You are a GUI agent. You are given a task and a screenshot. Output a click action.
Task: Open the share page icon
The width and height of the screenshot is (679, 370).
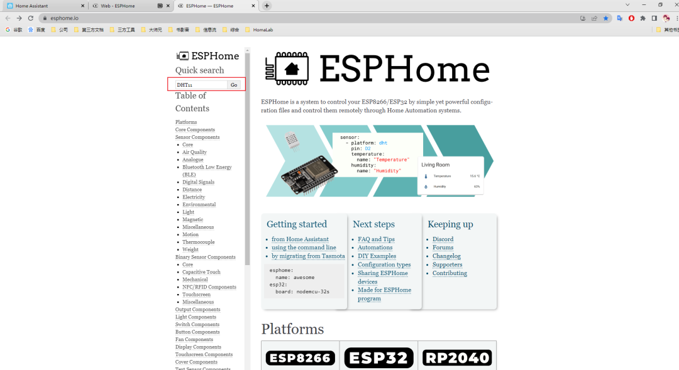(593, 18)
